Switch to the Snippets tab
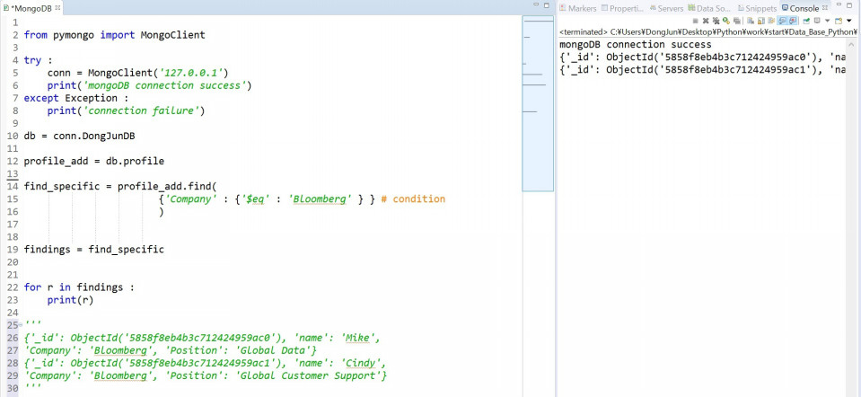The width and height of the screenshot is (861, 397). (x=757, y=8)
